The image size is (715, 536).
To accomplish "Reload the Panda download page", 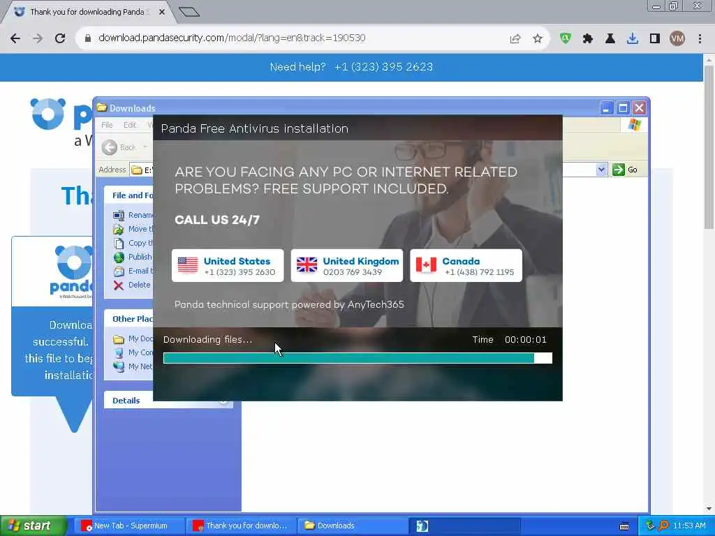I will [60, 38].
